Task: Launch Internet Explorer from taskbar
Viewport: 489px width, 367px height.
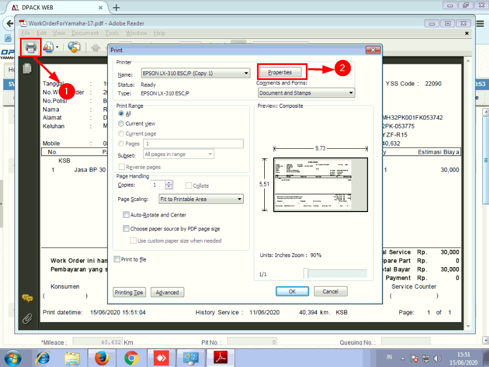Action: [x=43, y=358]
